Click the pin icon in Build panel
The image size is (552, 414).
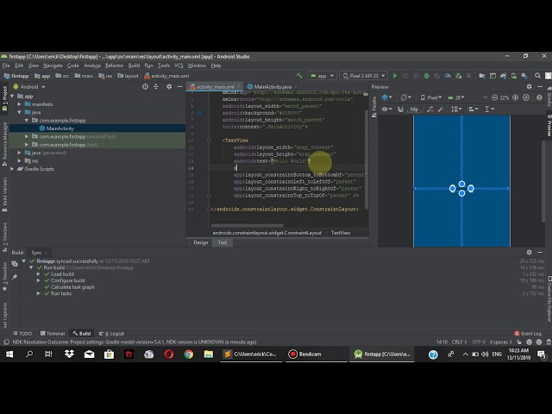[x=15, y=277]
